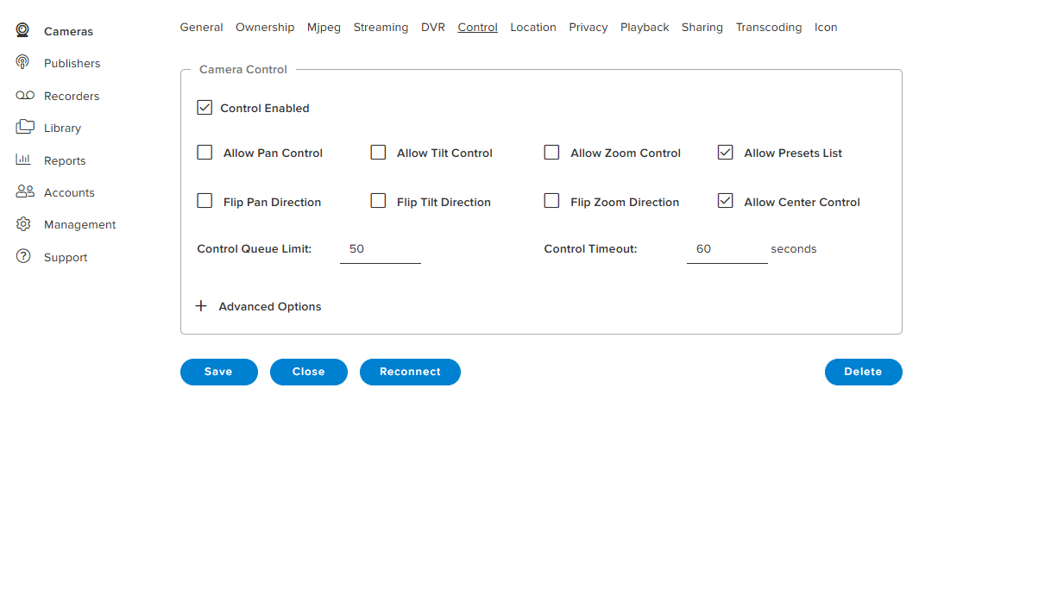Open Publishers via its broadcast icon
Image resolution: width=1051 pixels, height=601 pixels.
pos(23,63)
